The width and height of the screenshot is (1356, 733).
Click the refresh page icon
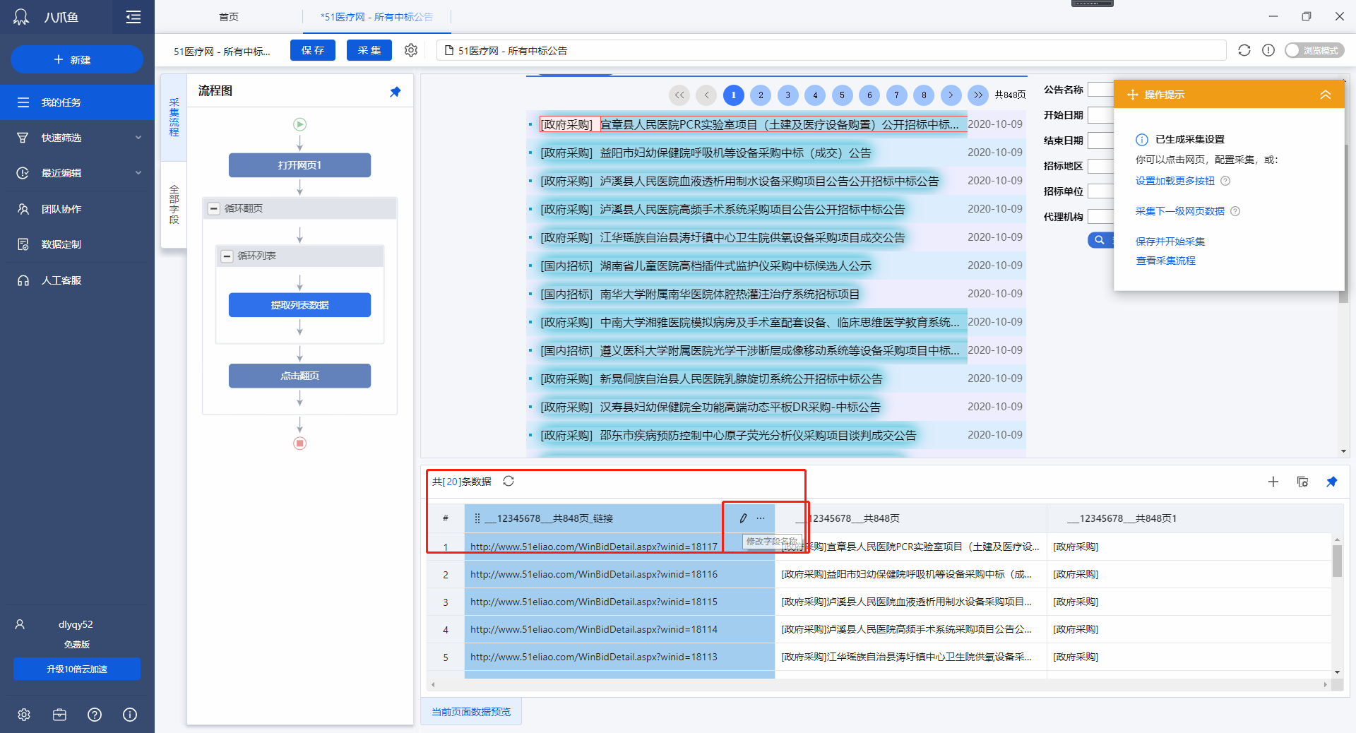(1244, 50)
